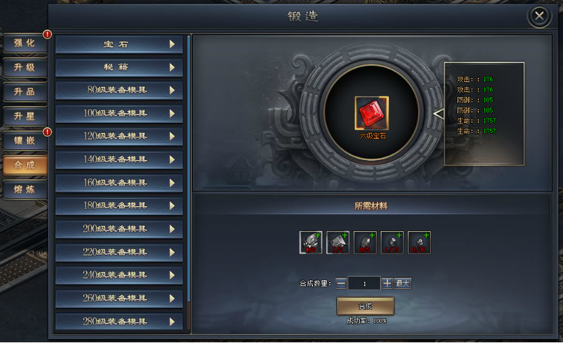Expand the 宝石 category
Screen dimensions: 563x343
(119, 44)
